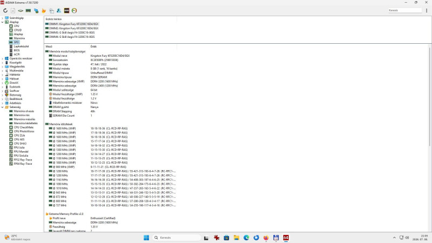Click the motherboard chip toolbar icon

(x=21, y=10)
